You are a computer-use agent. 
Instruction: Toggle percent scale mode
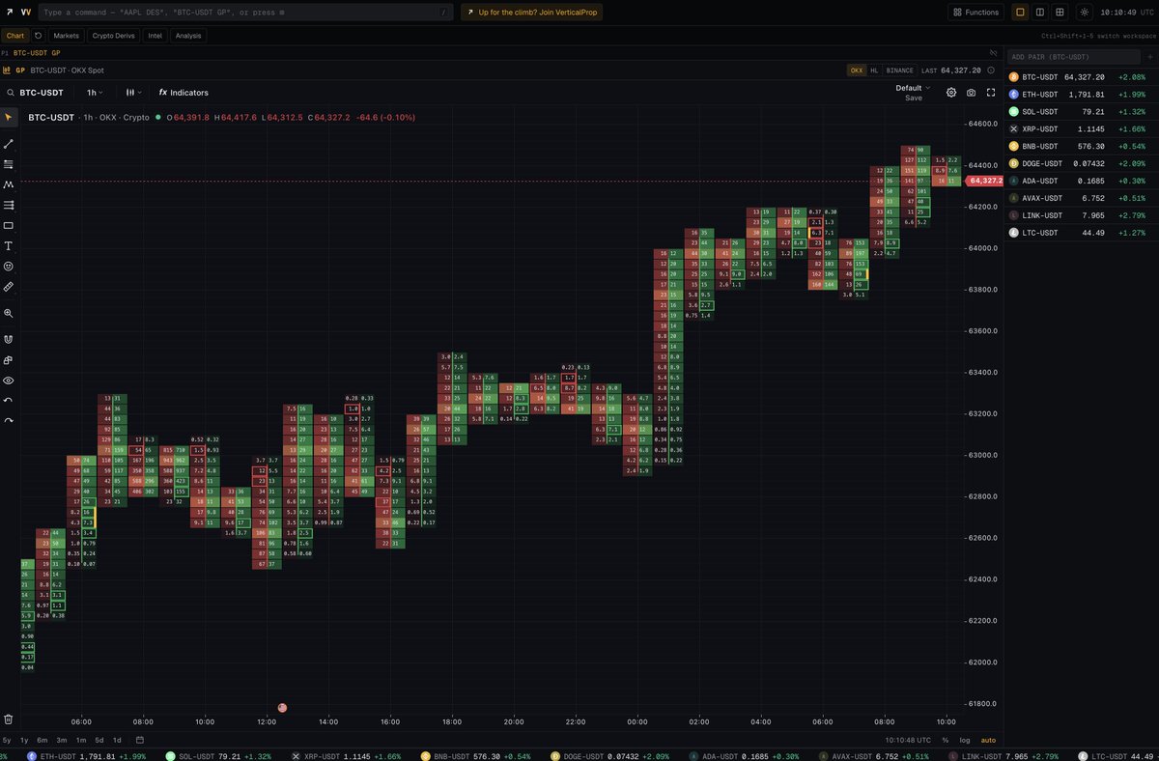(x=945, y=740)
